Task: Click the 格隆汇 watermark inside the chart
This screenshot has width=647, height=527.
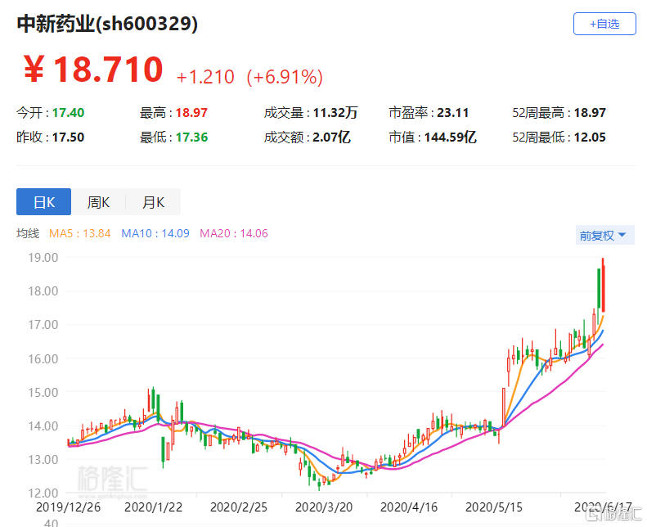Action: point(111,478)
